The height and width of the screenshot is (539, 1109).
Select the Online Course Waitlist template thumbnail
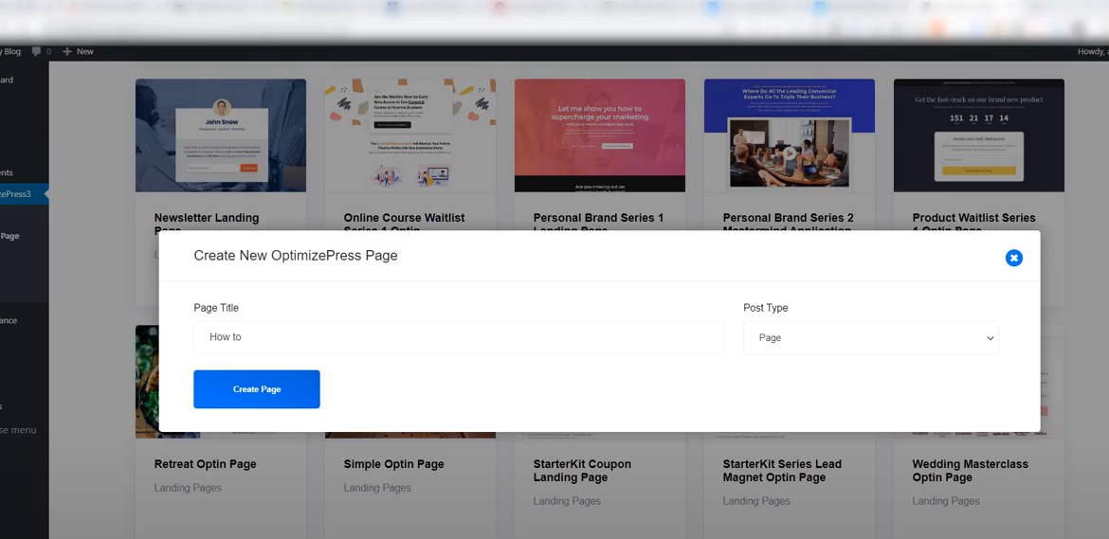(x=410, y=135)
